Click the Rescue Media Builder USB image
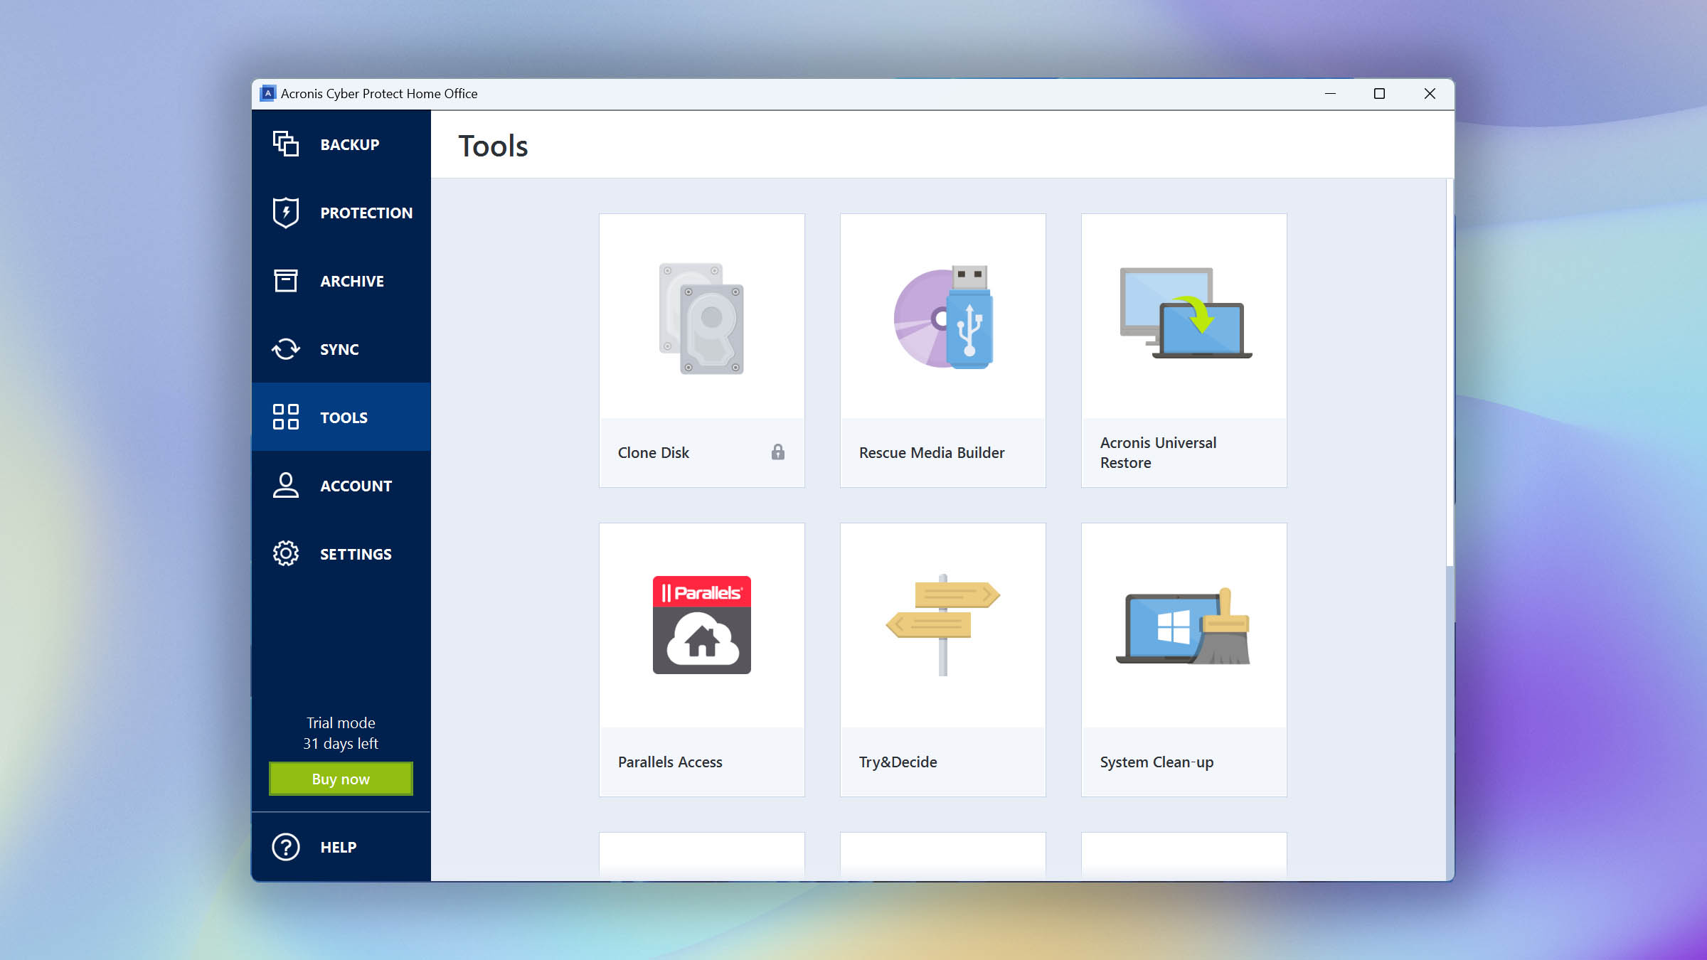 click(x=943, y=318)
